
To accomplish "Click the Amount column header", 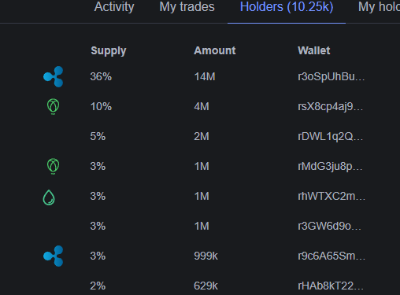I will click(215, 50).
